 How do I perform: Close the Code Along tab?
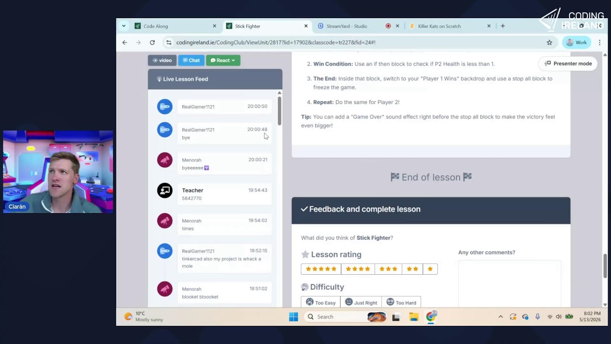(x=214, y=26)
